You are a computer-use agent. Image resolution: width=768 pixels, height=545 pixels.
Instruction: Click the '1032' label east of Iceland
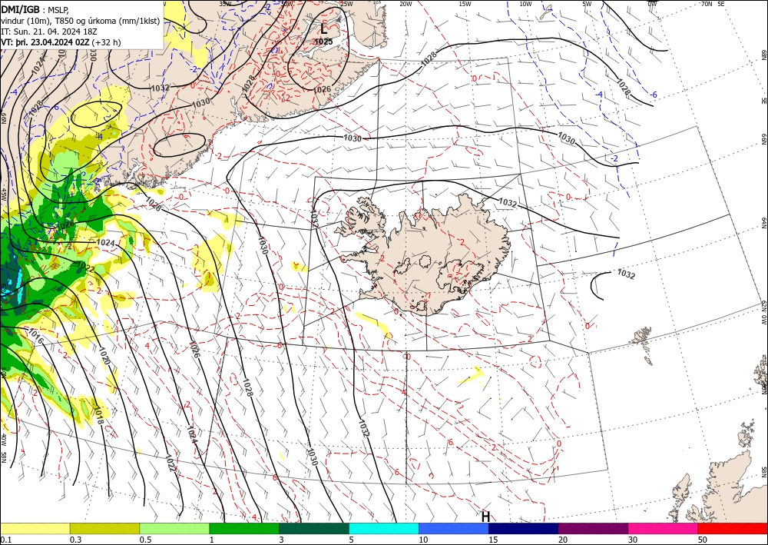pos(626,274)
